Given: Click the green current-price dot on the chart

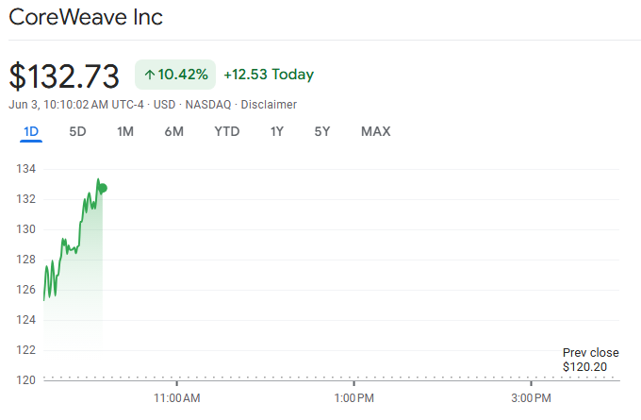Looking at the screenshot, I should click(102, 188).
